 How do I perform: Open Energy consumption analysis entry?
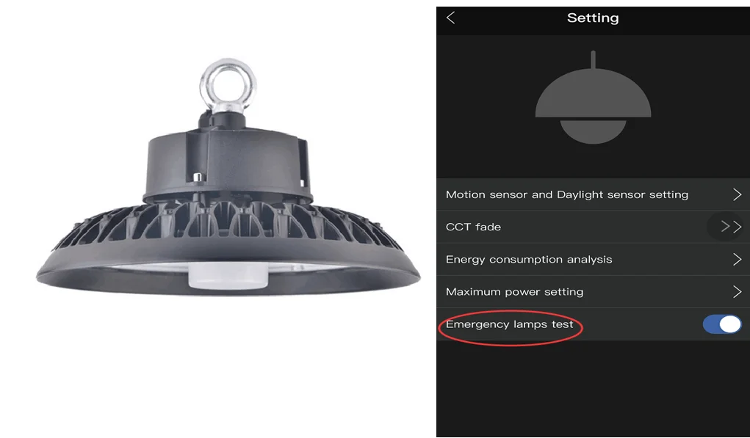(593, 260)
